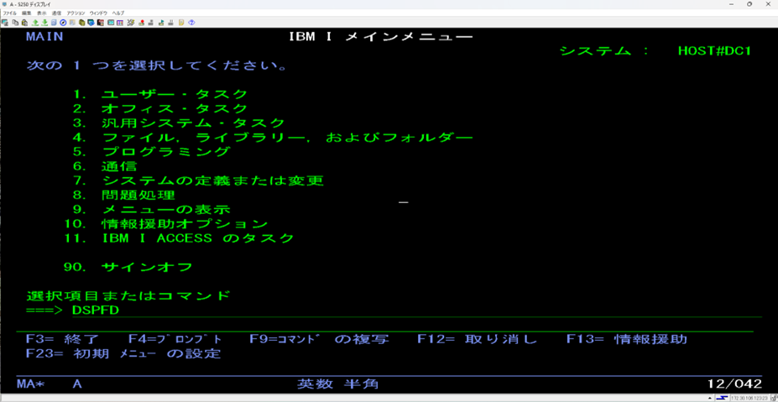Click the F13= 情報援助 key label
The width and height of the screenshot is (778, 402).
pyautogui.click(x=627, y=339)
